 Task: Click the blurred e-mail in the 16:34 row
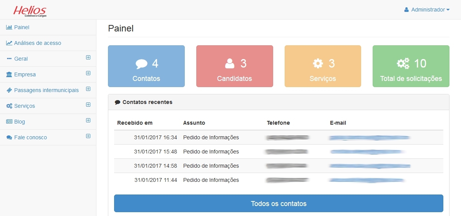click(x=370, y=137)
